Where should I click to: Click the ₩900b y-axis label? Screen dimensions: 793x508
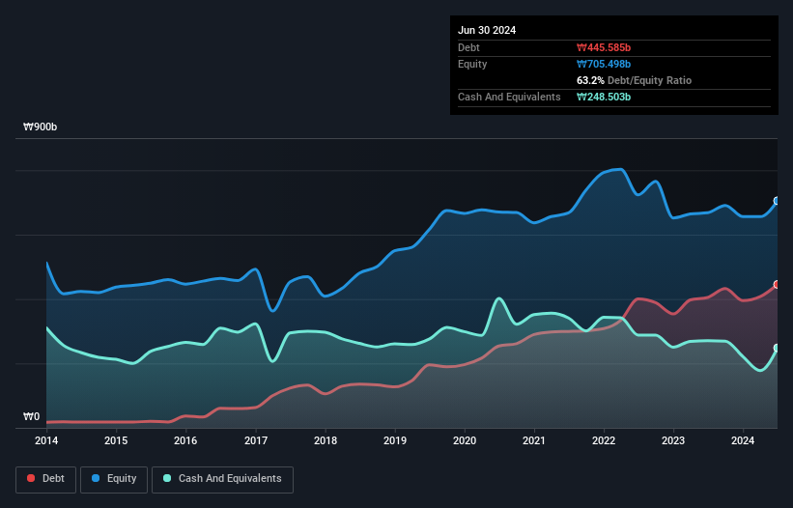[40, 127]
